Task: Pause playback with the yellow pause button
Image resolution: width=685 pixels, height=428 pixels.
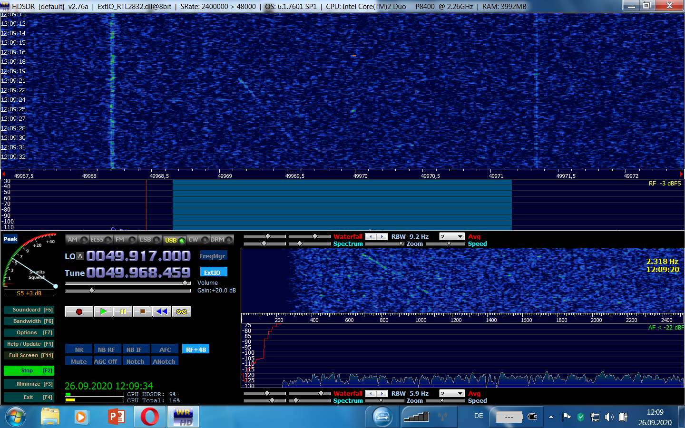Action: [x=123, y=311]
